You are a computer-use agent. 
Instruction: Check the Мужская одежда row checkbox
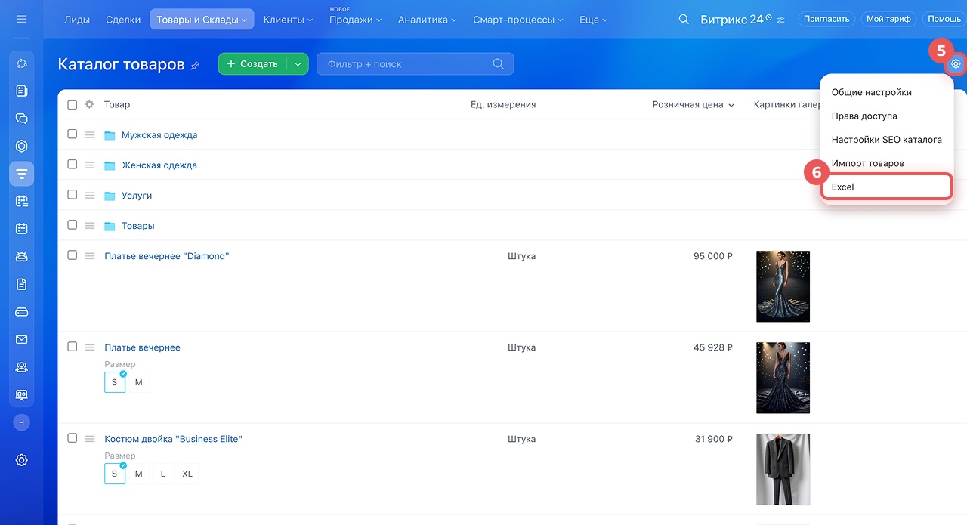click(x=73, y=134)
